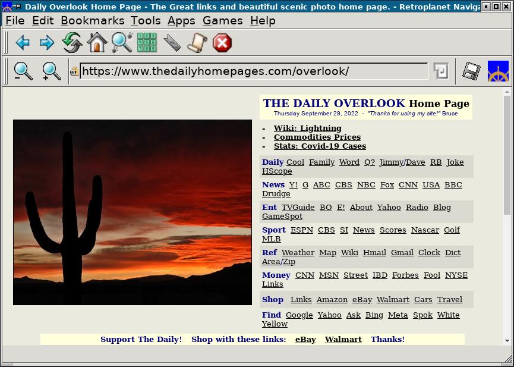This screenshot has width=514, height=367.
Task: Click the Go enter icon after URL
Action: click(441, 71)
